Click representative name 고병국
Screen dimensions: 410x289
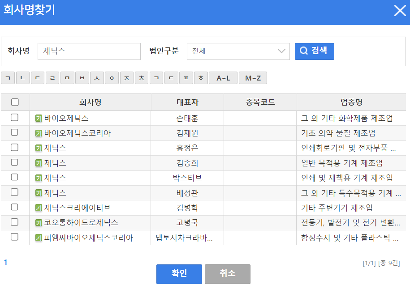187,223
